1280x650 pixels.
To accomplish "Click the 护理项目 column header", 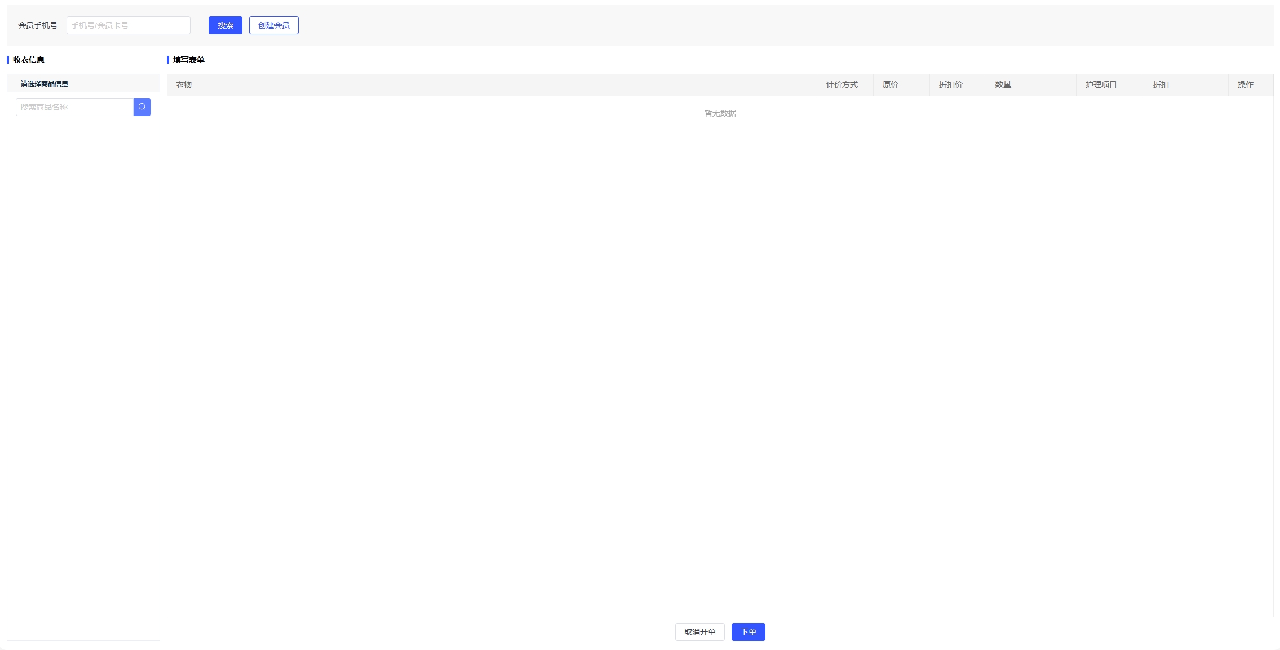I will tap(1101, 85).
